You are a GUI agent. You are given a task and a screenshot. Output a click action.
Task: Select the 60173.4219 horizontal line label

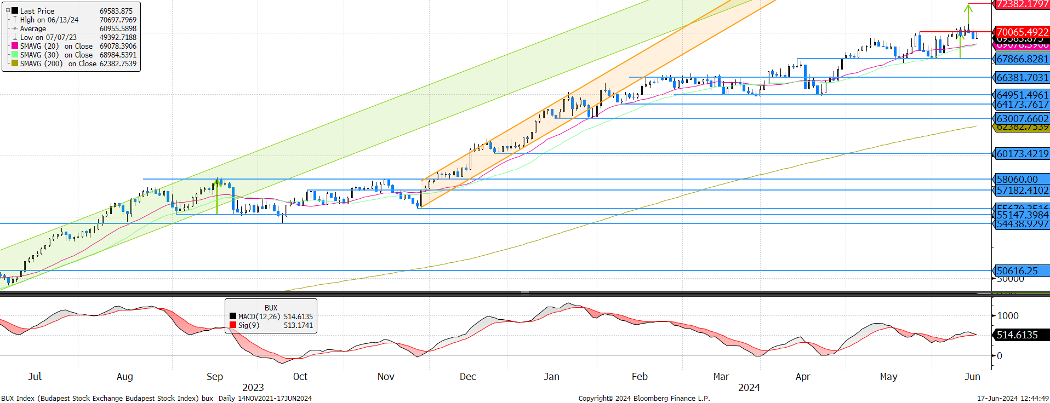pos(1022,154)
